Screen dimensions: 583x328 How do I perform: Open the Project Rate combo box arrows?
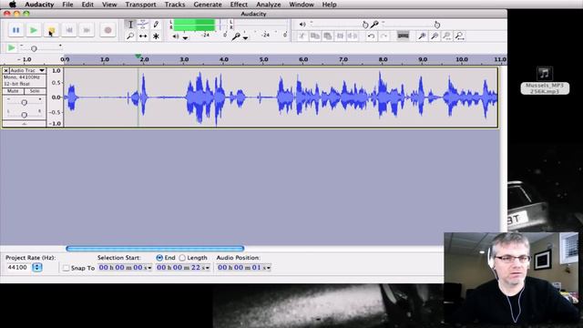[x=36, y=267]
